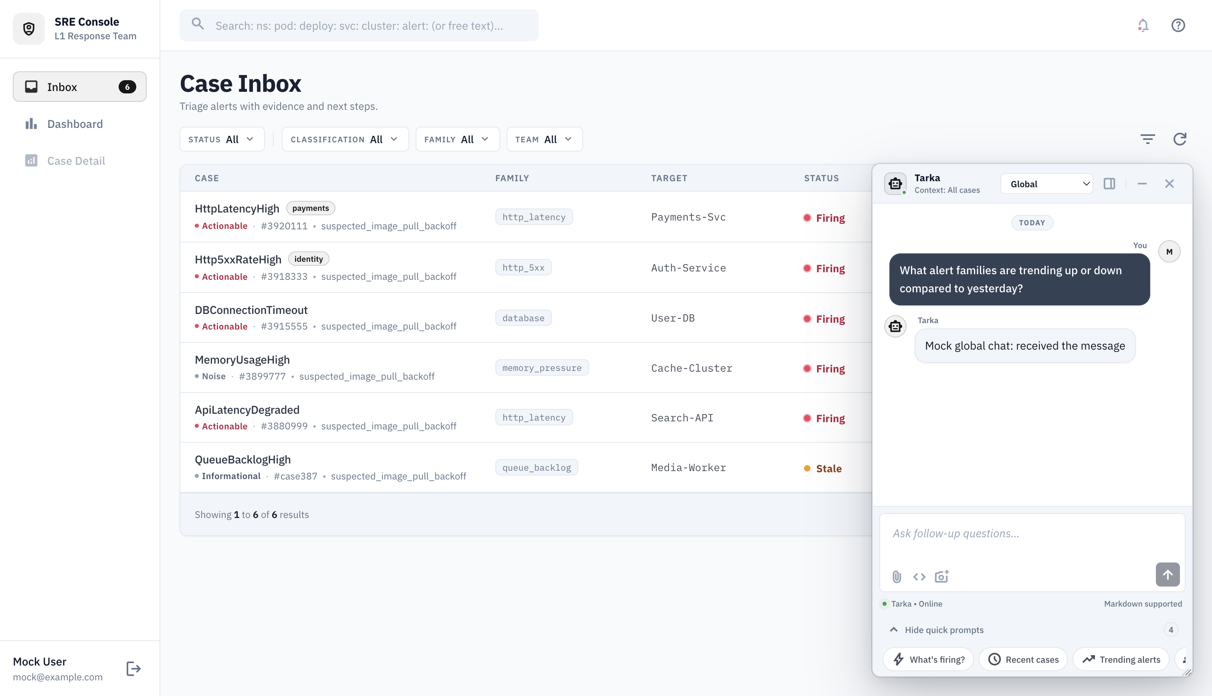Open the Status filter dropdown
The height and width of the screenshot is (696, 1212).
pos(222,139)
